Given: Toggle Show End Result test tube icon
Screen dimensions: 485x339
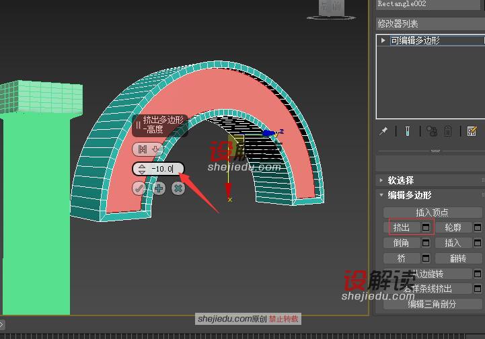Looking at the screenshot, I should coord(408,131).
